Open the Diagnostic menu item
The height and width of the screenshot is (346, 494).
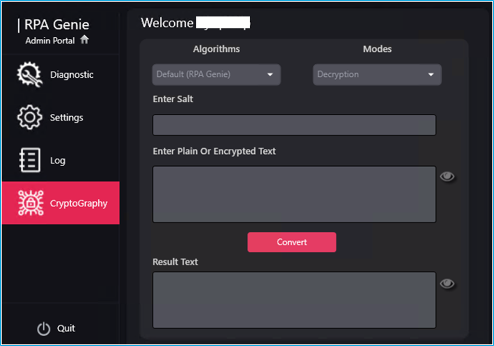72,75
